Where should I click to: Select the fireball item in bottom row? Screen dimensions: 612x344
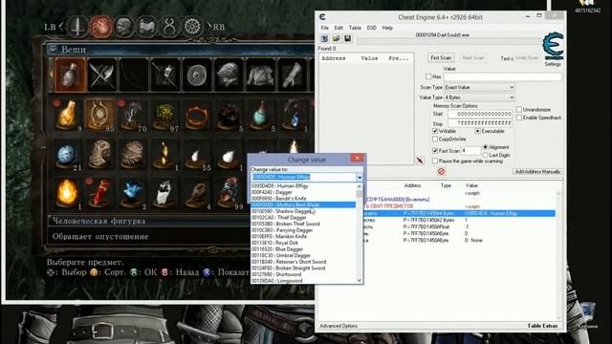68,193
